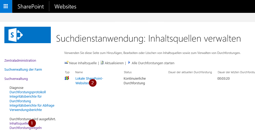Open Integritätsberichte für Abfrage
This screenshot has height=131, width=255.
pyautogui.click(x=32, y=105)
